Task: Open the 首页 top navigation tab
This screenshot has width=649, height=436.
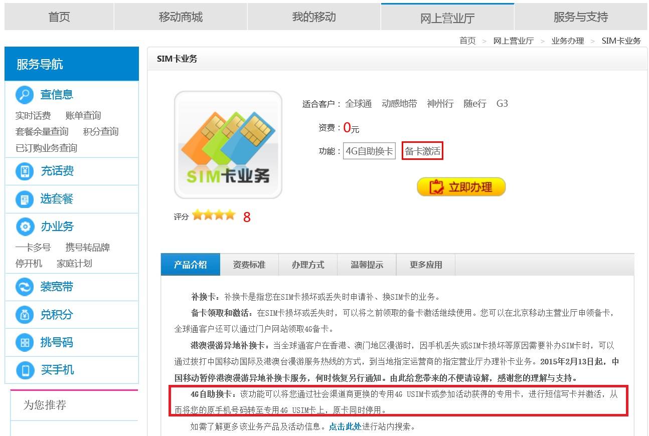Action: pyautogui.click(x=59, y=17)
